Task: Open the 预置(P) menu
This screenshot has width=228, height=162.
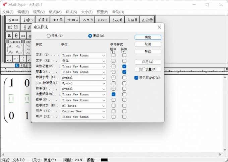Action: pyautogui.click(x=102, y=12)
